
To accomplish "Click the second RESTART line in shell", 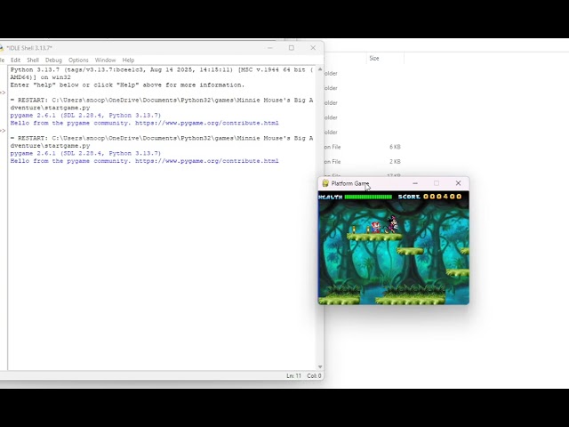I will [162, 142].
